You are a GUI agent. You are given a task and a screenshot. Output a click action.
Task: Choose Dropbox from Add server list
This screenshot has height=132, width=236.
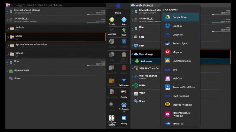[180, 26]
